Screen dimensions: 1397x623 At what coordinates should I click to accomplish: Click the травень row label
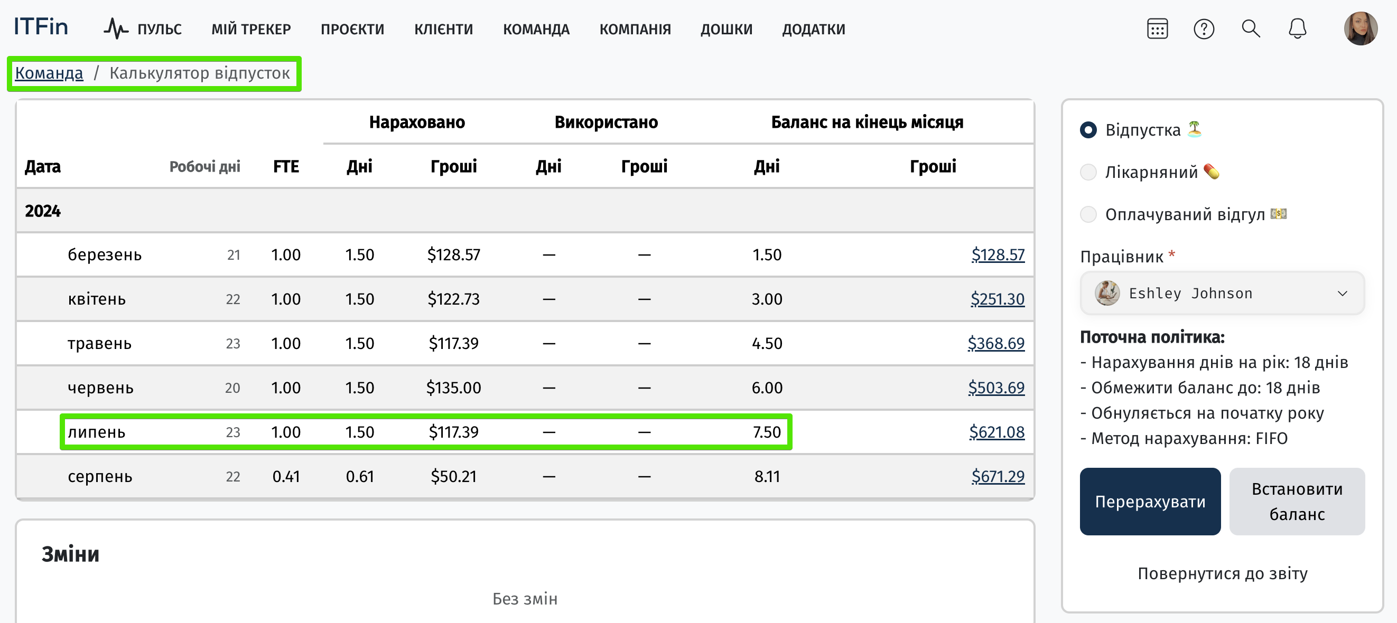coord(99,344)
